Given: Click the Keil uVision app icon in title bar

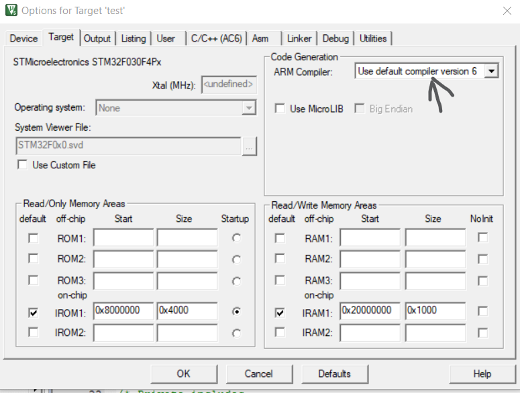Looking at the screenshot, I should pos(11,10).
